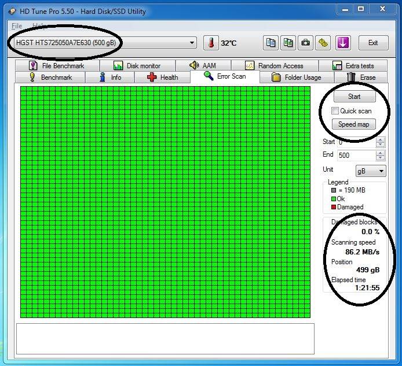Enable the Quick scan checkbox
The width and height of the screenshot is (402, 366).
tap(335, 111)
